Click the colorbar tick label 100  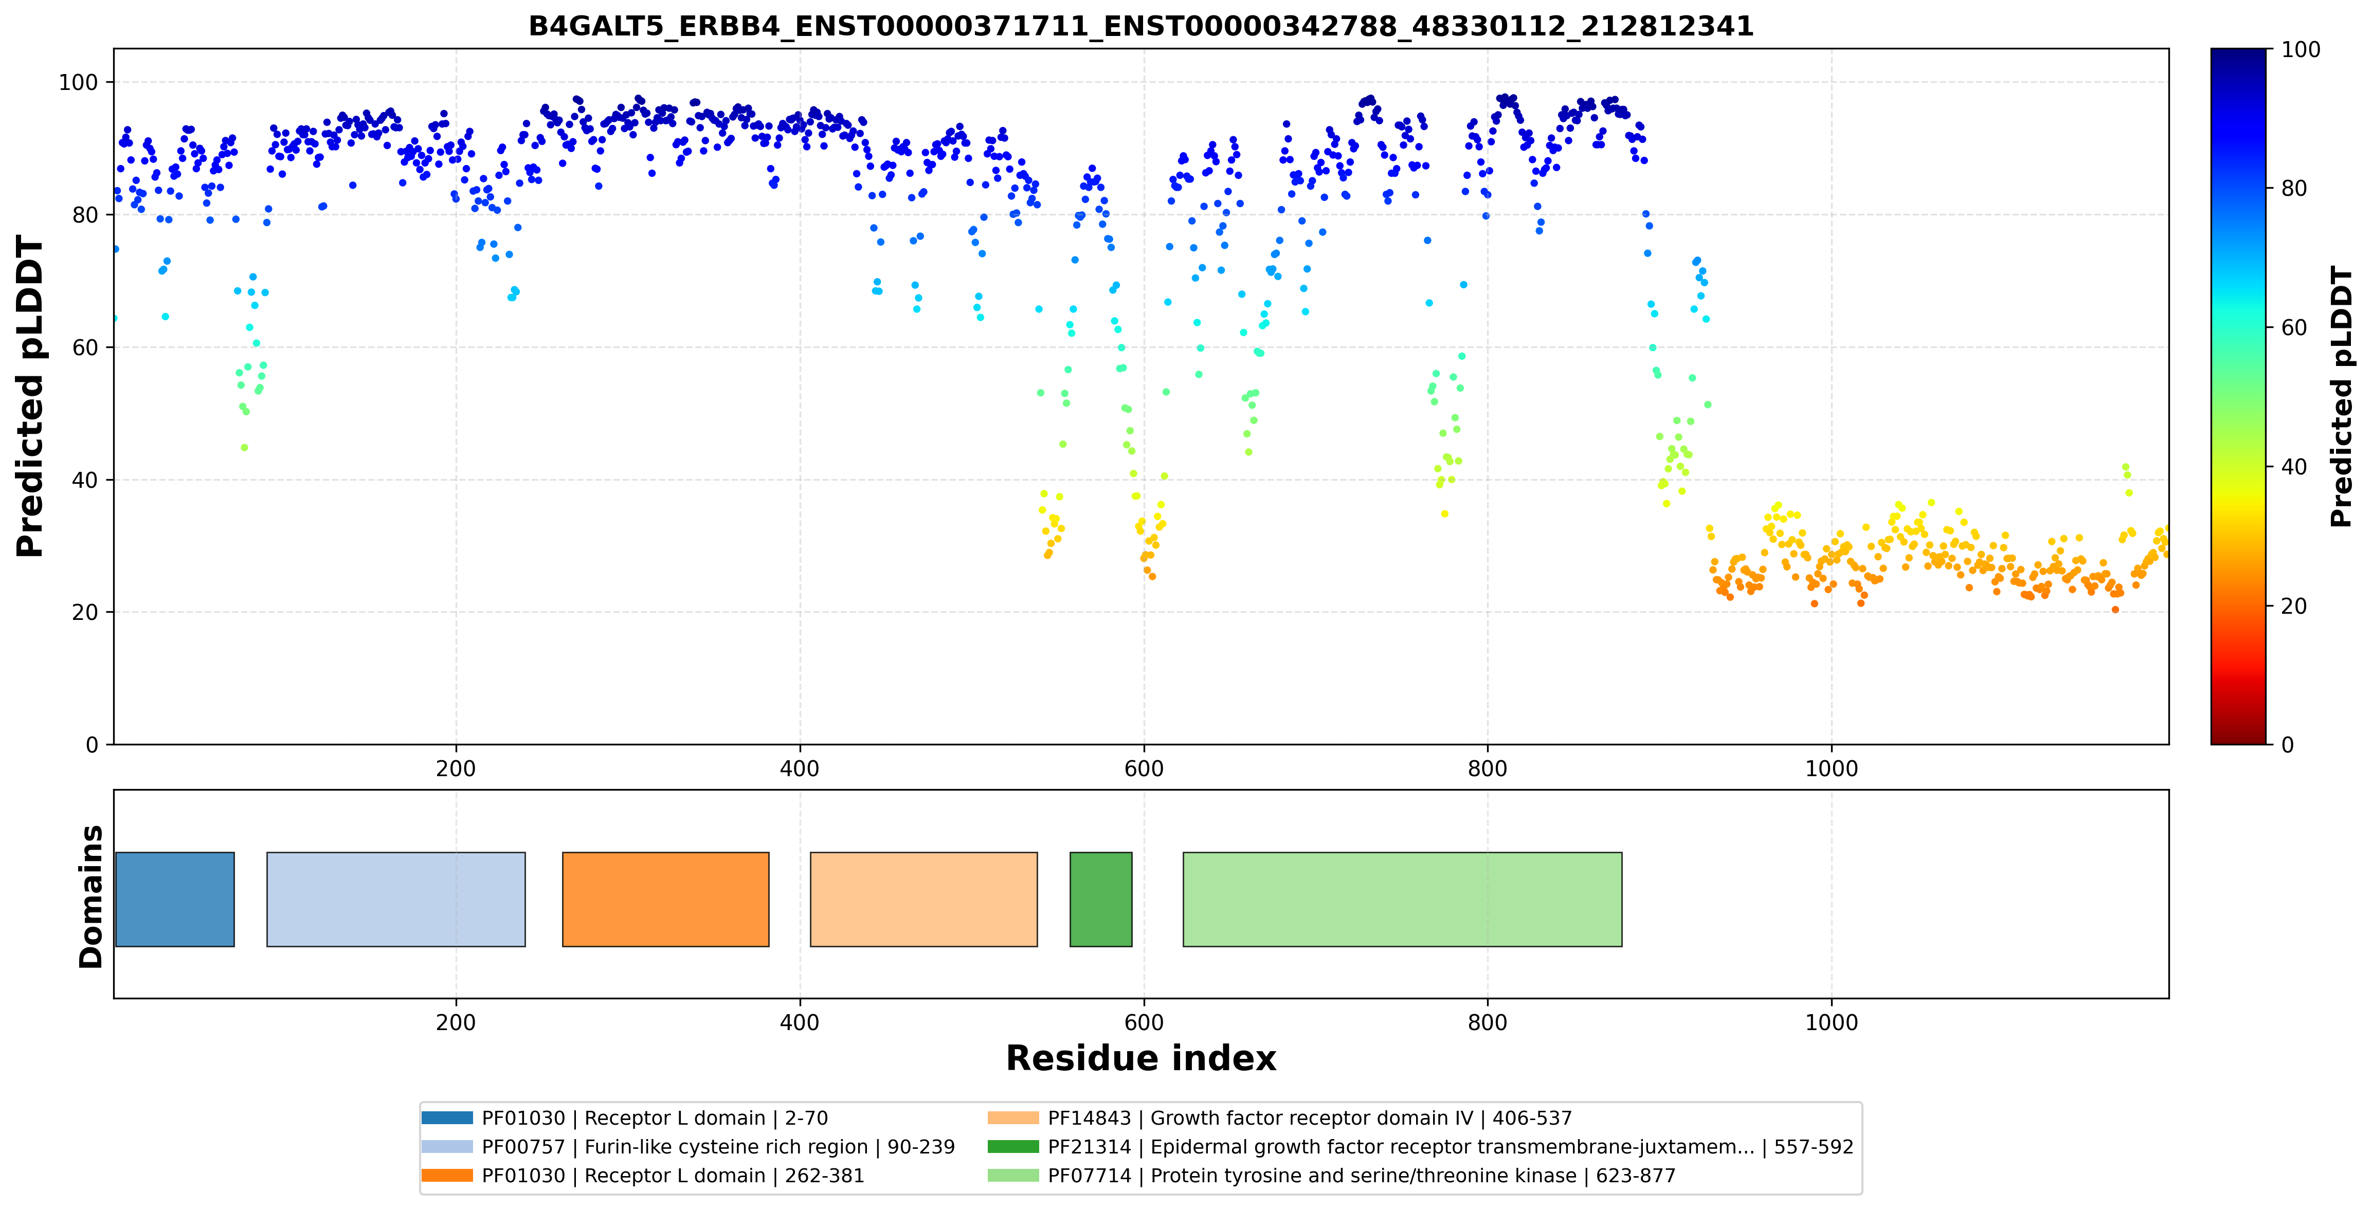coord(2300,50)
